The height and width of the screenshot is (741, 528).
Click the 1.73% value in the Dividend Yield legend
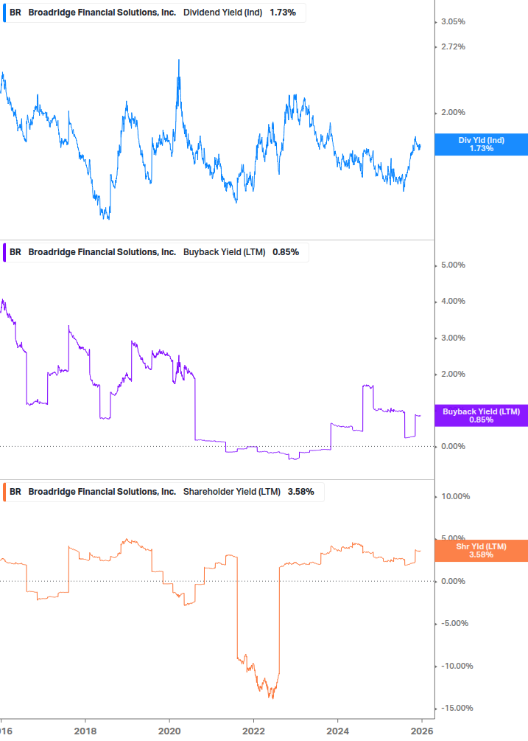pyautogui.click(x=283, y=13)
